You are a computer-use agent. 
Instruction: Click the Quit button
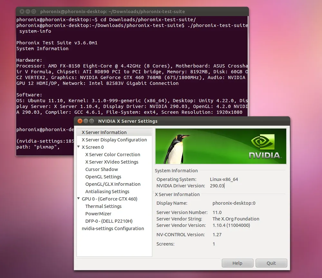click(271, 263)
